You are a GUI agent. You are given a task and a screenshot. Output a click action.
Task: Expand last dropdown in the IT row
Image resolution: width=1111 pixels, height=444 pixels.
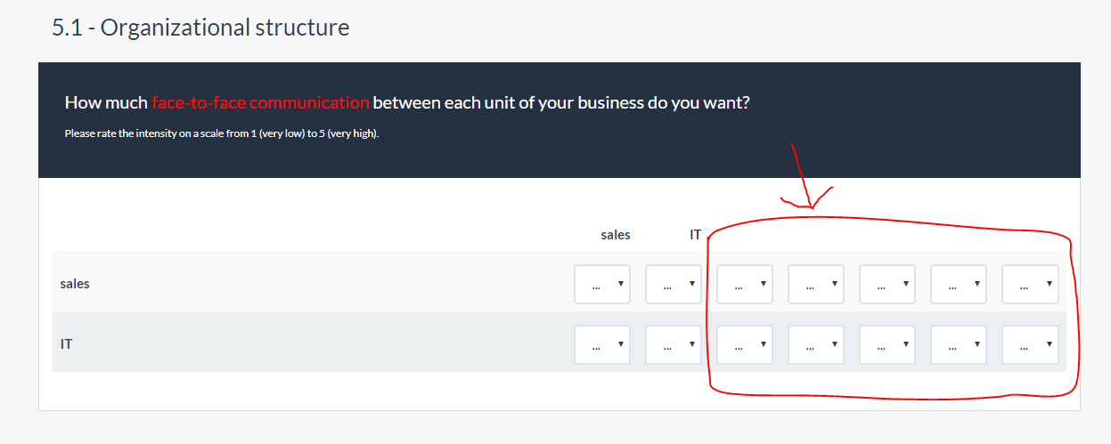click(x=1030, y=343)
